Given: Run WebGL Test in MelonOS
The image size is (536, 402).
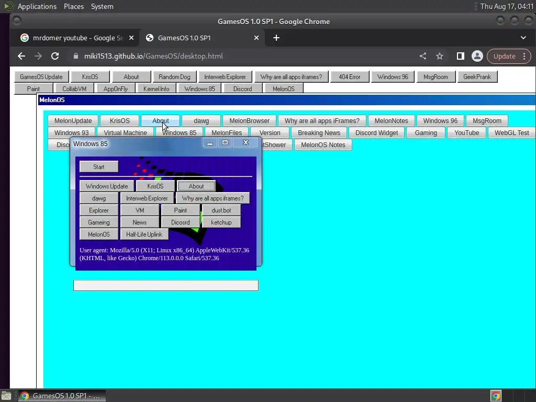Looking at the screenshot, I should 512,132.
